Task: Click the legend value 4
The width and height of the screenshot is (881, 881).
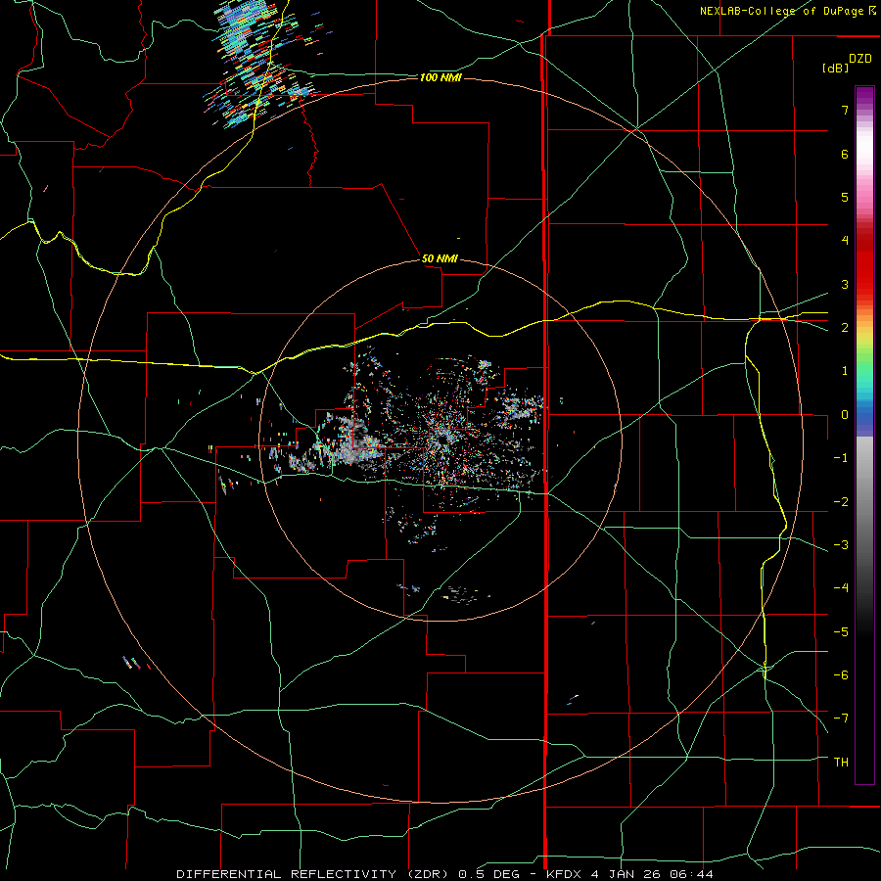Action: pos(845,241)
